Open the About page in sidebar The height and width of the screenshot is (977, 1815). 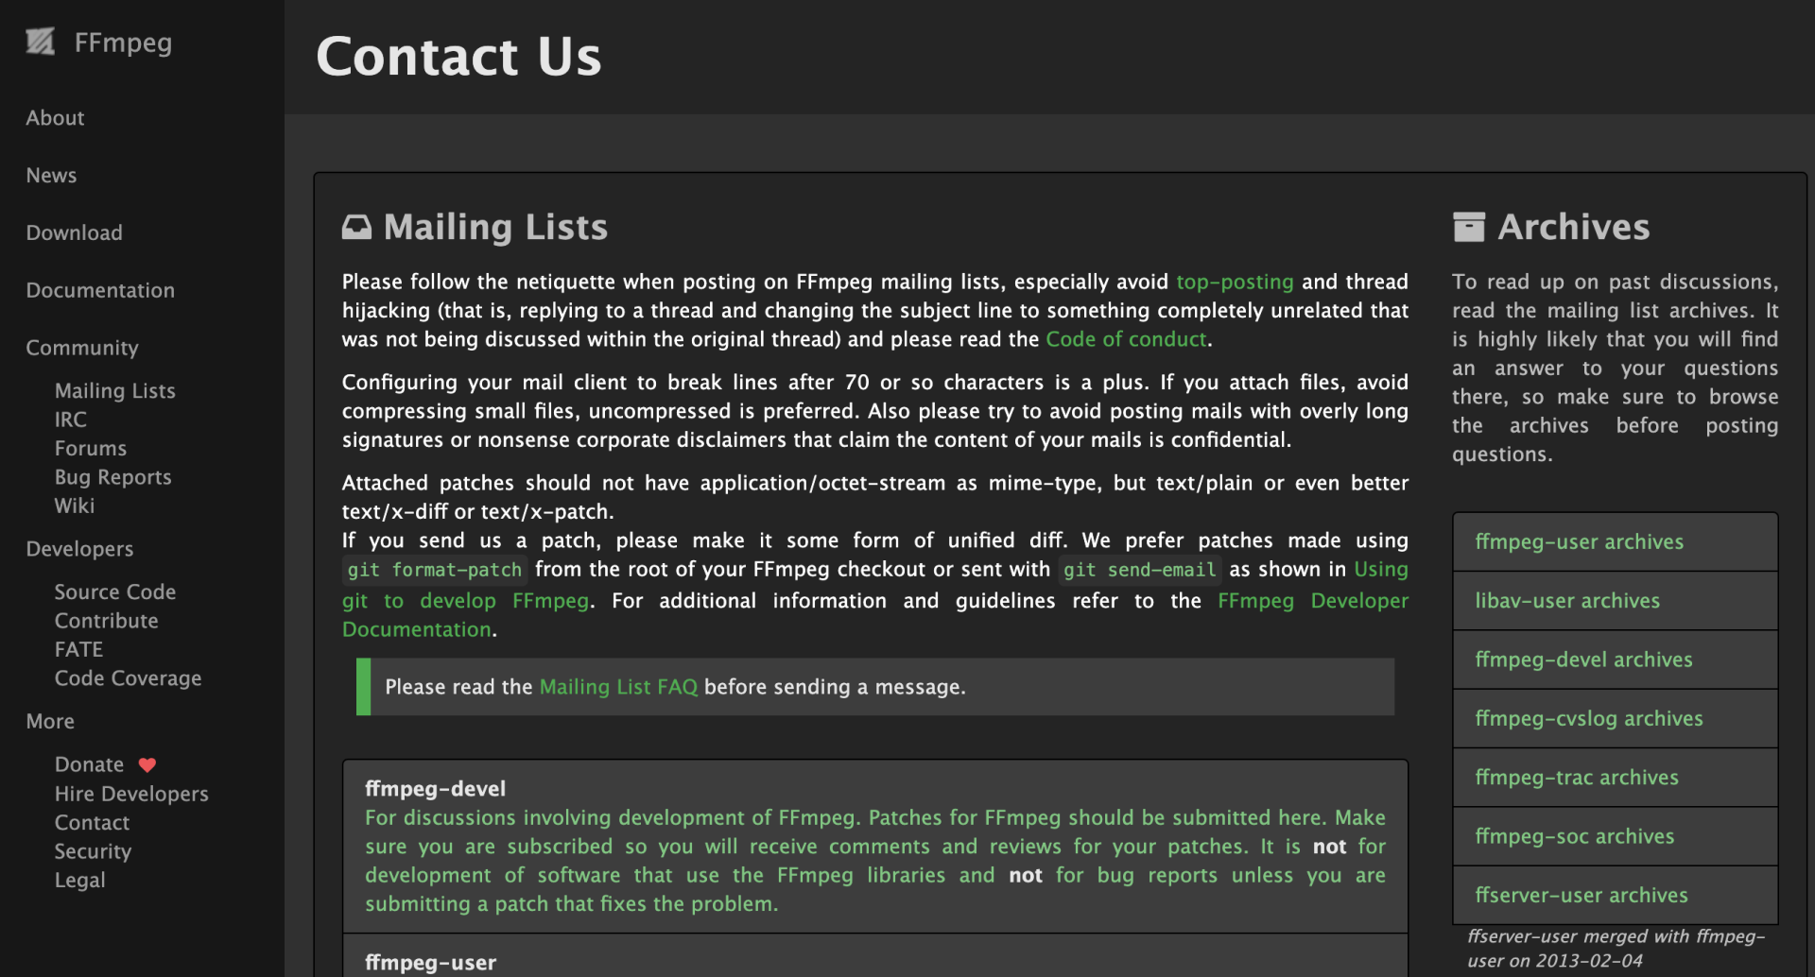tap(55, 118)
